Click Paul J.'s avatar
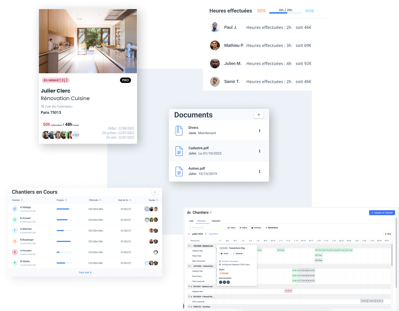 point(215,27)
